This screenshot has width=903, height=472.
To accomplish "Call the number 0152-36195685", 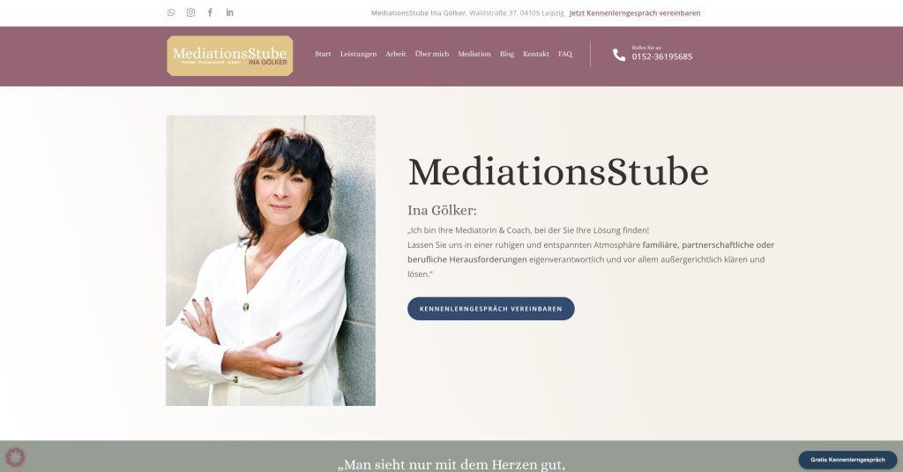I will pyautogui.click(x=662, y=56).
